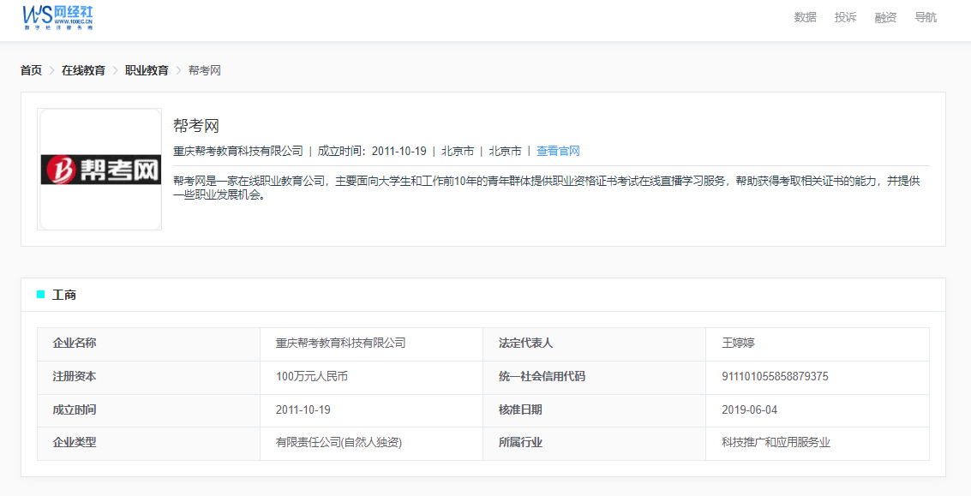
Task: Click the 法定代表人 label cell
Action: point(595,344)
